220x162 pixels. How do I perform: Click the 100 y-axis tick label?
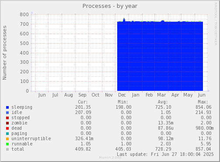tap(24, 81)
